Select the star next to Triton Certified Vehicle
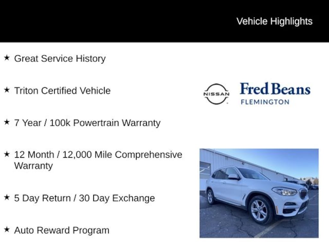Image resolution: width=329 pixels, height=247 pixels. tap(6, 90)
